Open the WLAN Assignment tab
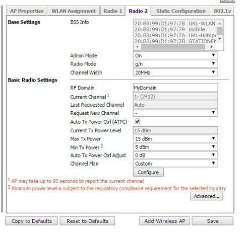The width and height of the screenshot is (247, 233). [x=74, y=11]
